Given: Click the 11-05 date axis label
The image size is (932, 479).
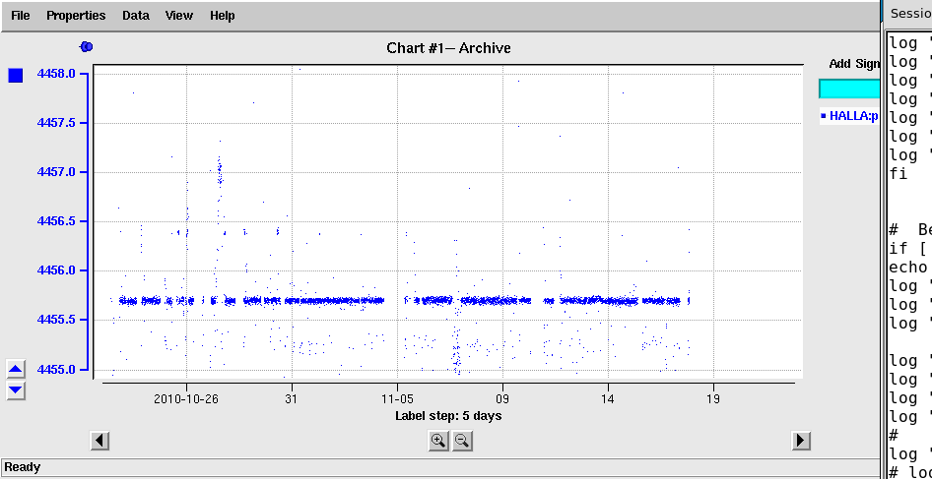Looking at the screenshot, I should click(x=398, y=399).
